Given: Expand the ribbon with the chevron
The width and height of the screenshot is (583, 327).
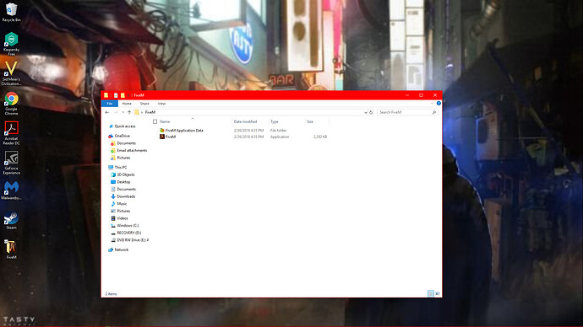Looking at the screenshot, I should pos(432,104).
